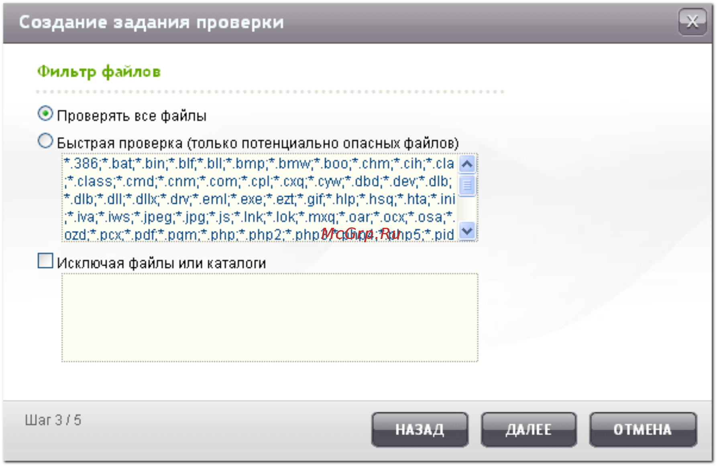Select 'Проверять все файлы' radio option
Image resolution: width=717 pixels, height=466 pixels.
point(45,114)
